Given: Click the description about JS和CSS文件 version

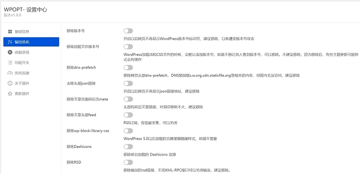Looking at the screenshot, I should [241, 57].
